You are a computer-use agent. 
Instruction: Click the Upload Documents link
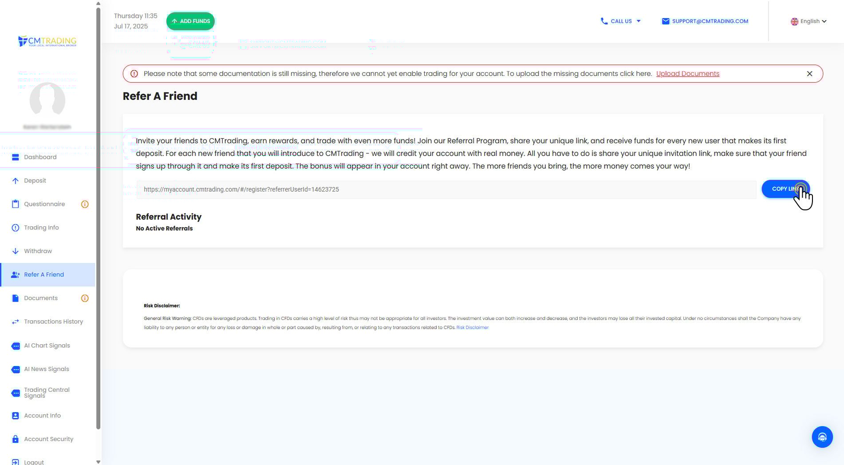point(687,74)
